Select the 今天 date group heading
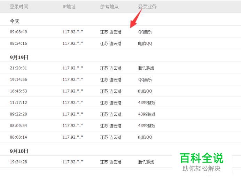241x184 pixels. point(15,21)
